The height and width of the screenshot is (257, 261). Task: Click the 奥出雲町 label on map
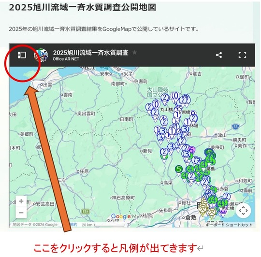click(85, 114)
